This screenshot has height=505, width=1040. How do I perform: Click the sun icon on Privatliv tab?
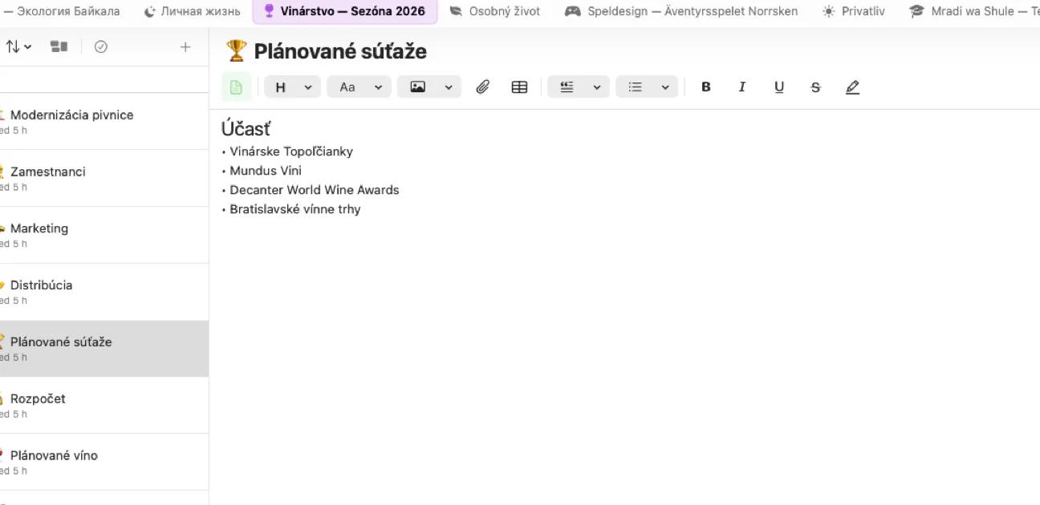pos(828,11)
